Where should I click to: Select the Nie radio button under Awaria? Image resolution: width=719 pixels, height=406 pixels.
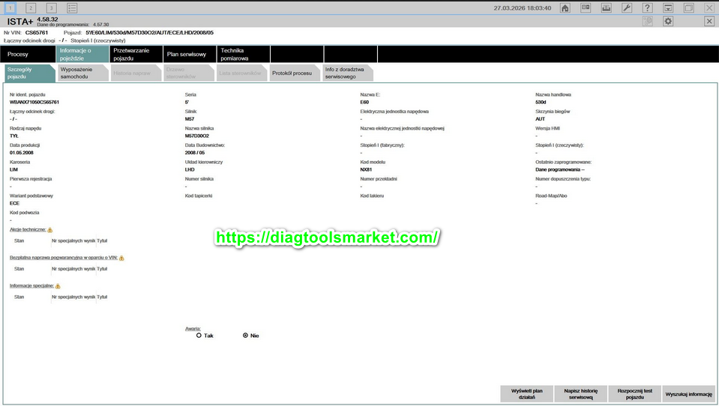[x=245, y=336]
